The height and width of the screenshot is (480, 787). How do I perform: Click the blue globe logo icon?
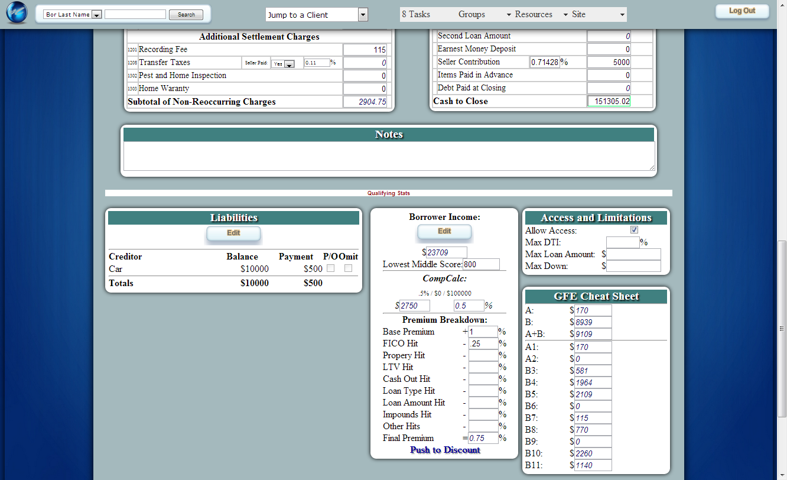(17, 13)
